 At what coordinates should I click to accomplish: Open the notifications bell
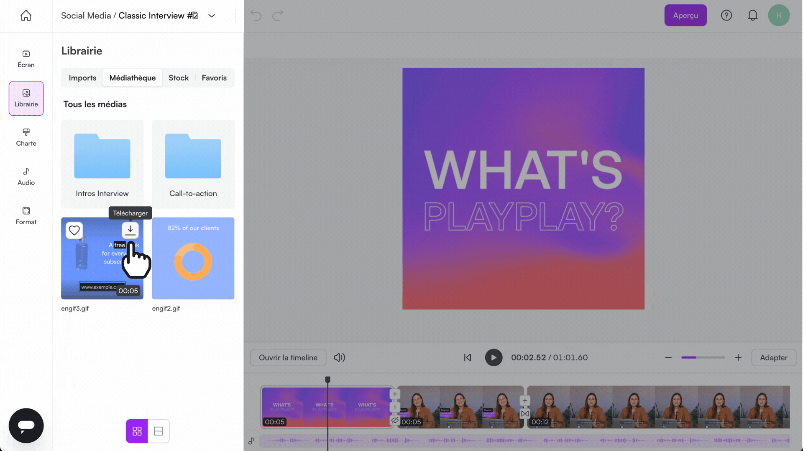click(753, 15)
